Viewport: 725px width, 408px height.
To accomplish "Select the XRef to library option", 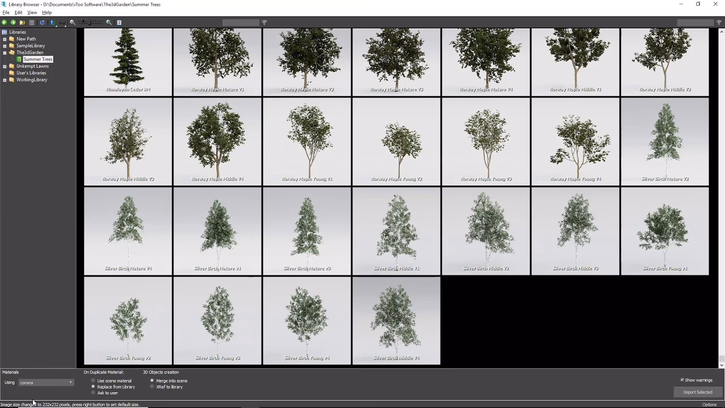I will pos(152,387).
